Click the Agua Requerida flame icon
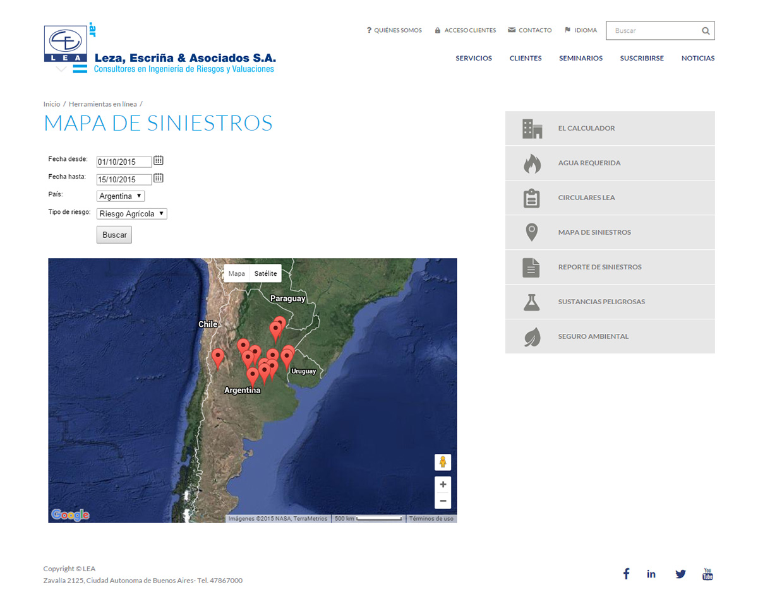The height and width of the screenshot is (597, 758). coord(532,163)
